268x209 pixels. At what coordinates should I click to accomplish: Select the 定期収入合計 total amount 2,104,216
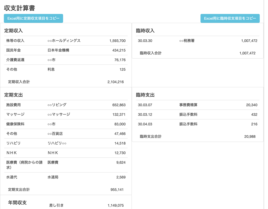(x=116, y=82)
